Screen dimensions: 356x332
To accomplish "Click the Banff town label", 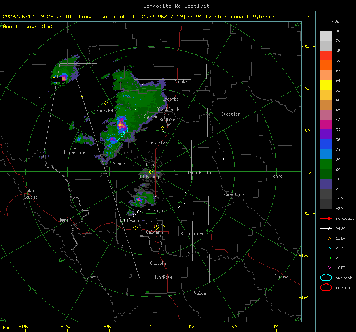I will pos(65,220).
